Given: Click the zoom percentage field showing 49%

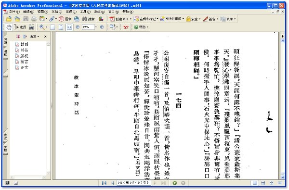Looking at the screenshot, I should (x=88, y=27).
